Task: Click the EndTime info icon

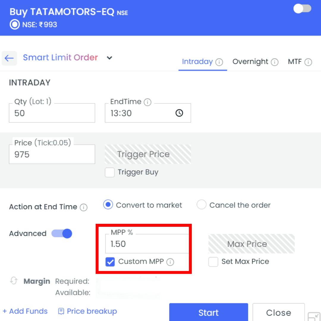Action: pos(147,102)
